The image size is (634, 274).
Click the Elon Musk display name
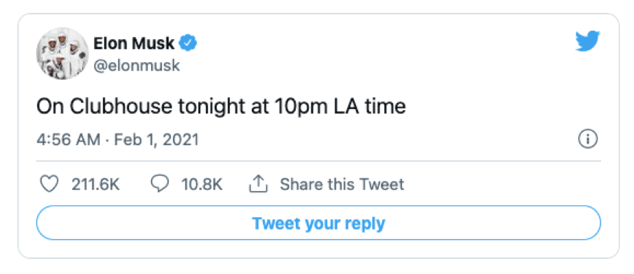pyautogui.click(x=134, y=43)
